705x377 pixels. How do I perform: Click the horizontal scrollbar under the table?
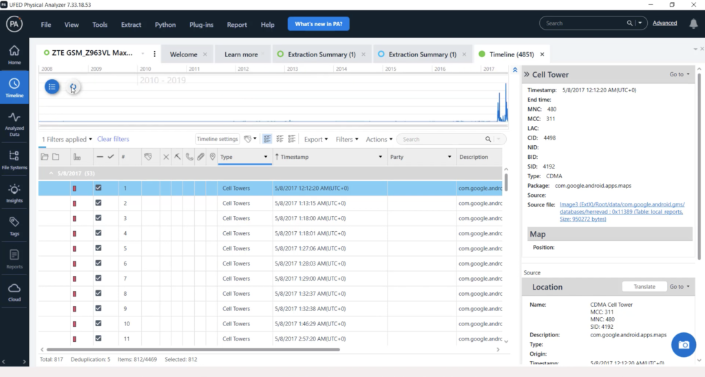[193, 349]
